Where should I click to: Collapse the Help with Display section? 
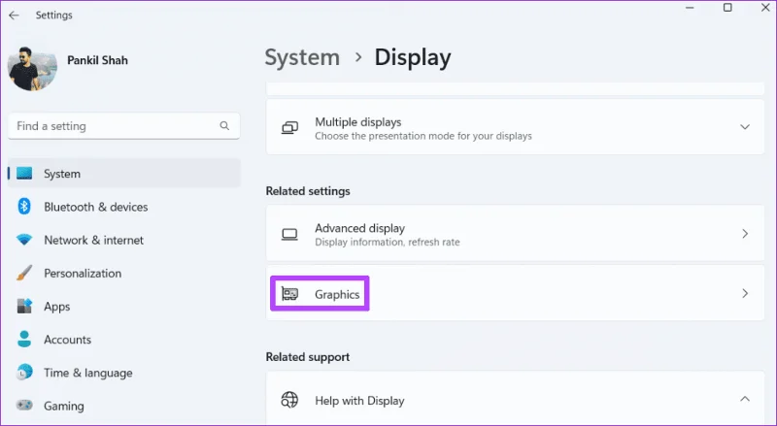coord(516,399)
